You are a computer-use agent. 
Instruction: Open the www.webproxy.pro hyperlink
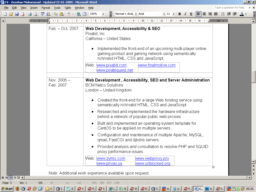(152, 158)
